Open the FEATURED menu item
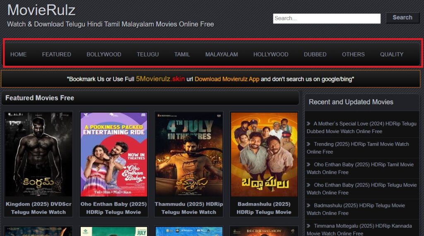Image resolution: width=424 pixels, height=236 pixels. click(x=56, y=54)
